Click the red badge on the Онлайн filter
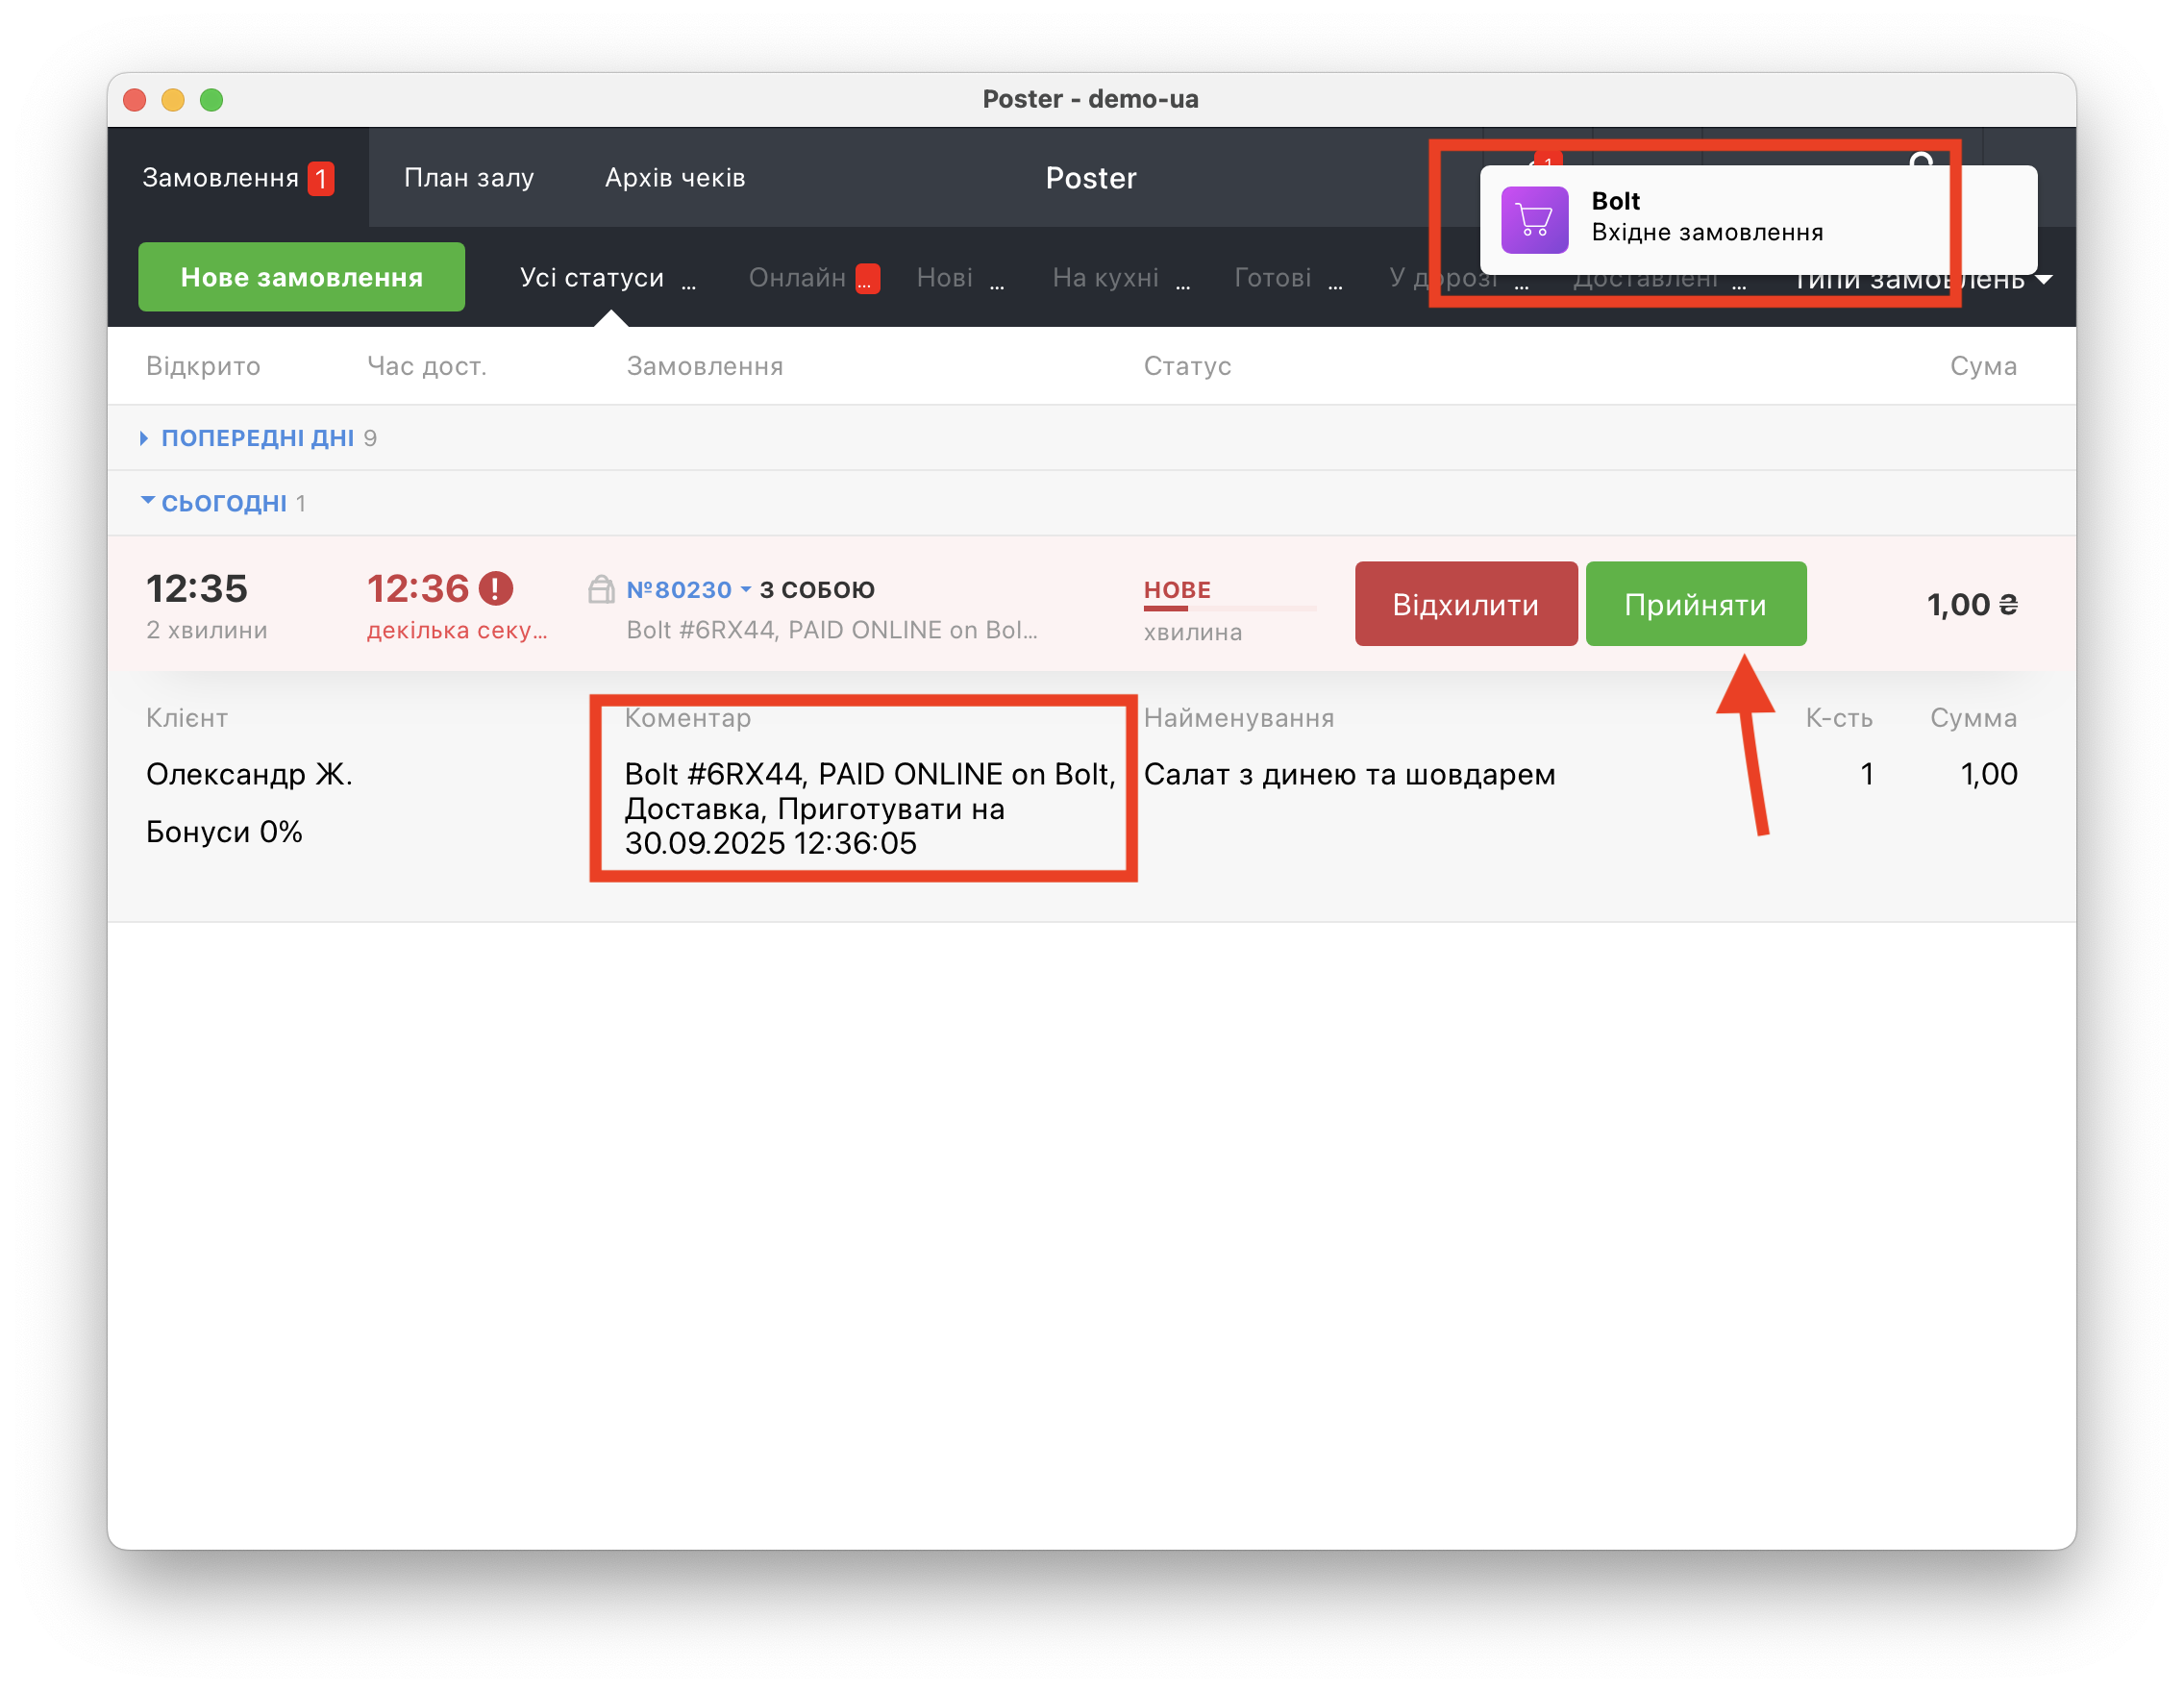The height and width of the screenshot is (1692, 2184). pyautogui.click(x=867, y=278)
